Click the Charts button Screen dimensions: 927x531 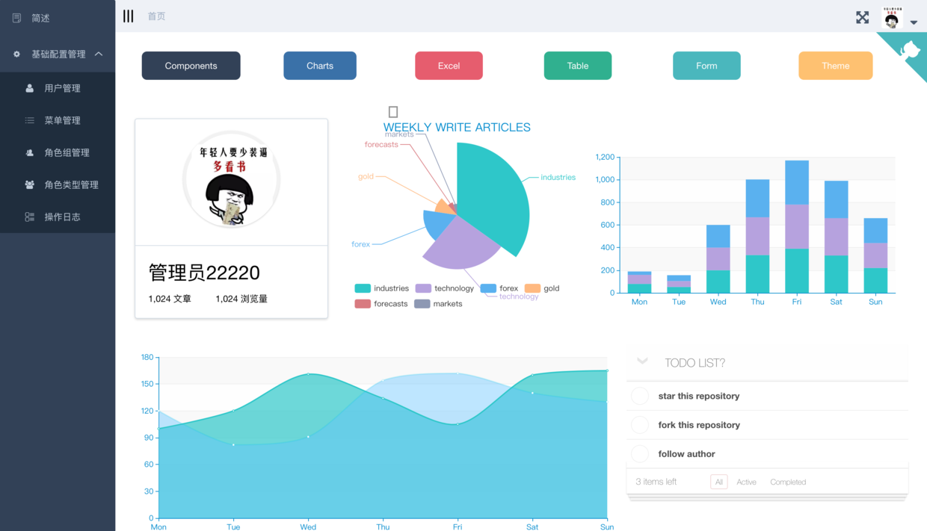(x=320, y=66)
